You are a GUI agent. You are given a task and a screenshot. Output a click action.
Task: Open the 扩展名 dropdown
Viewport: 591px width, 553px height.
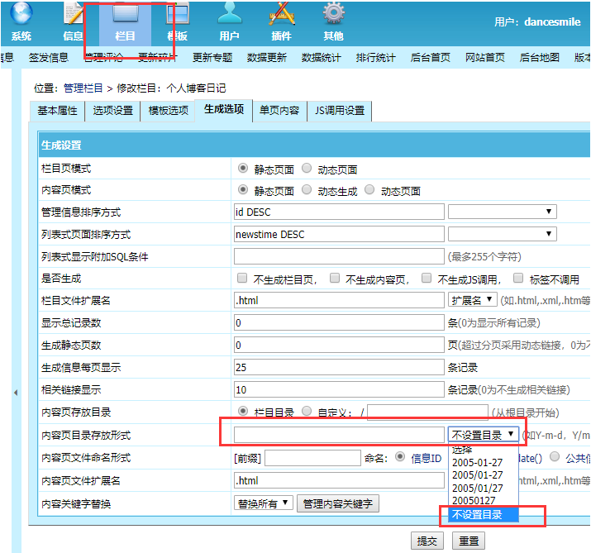coord(472,300)
